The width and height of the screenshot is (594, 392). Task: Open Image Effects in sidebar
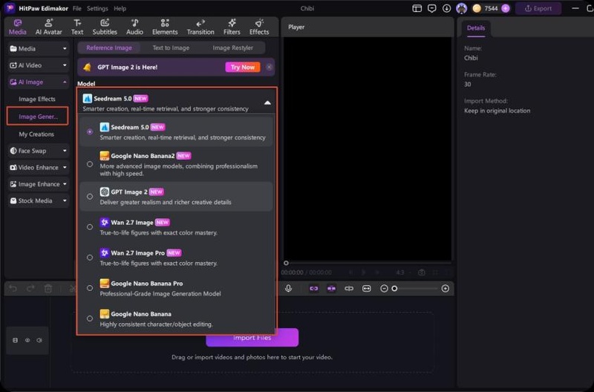tap(37, 99)
